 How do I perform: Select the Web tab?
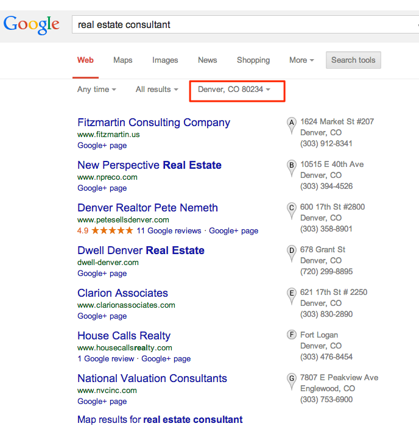point(85,60)
